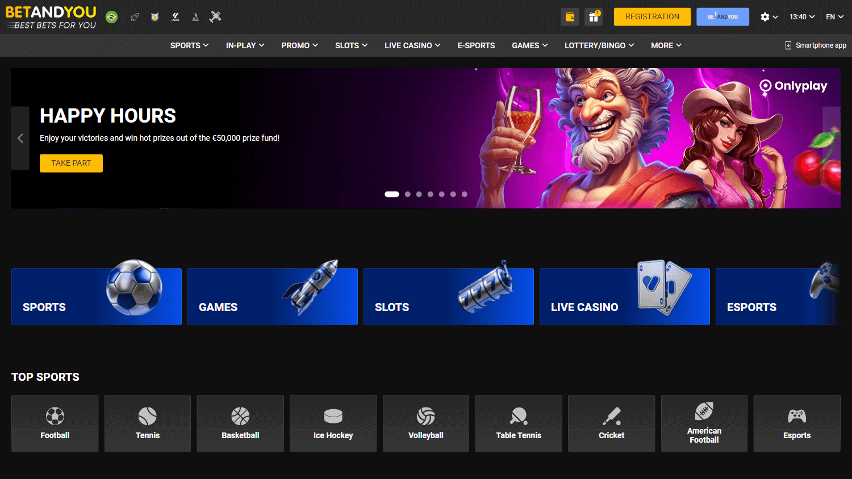The image size is (852, 479).
Task: Click the Aviator airplane icon
Action: click(215, 16)
